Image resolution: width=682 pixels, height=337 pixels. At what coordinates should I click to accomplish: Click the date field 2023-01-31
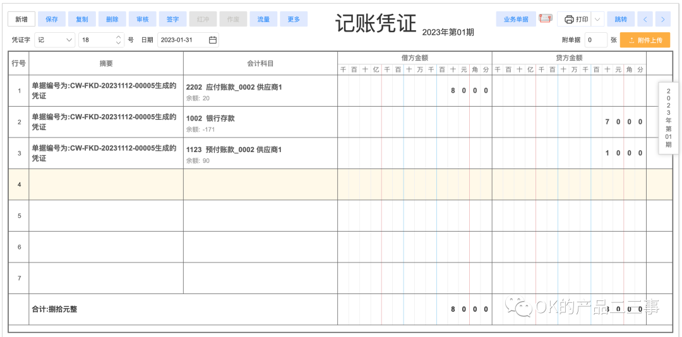(188, 40)
